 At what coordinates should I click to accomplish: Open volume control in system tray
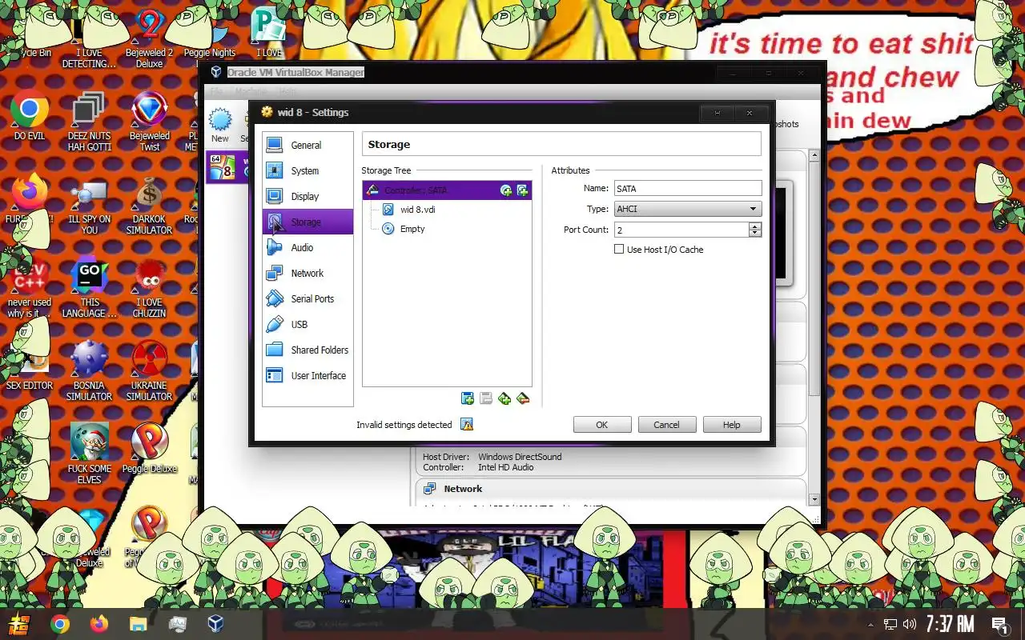910,624
